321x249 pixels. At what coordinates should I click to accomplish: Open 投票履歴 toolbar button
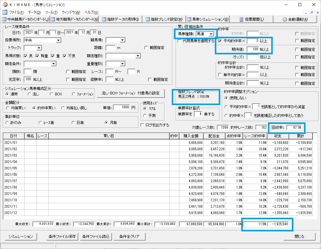252,19
